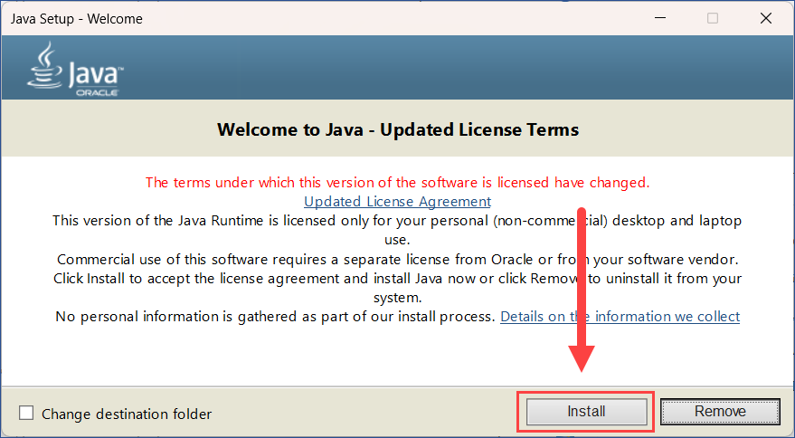Click the 'Change destination folder' label text
Viewport: 795px width, 438px height.
coord(127,414)
